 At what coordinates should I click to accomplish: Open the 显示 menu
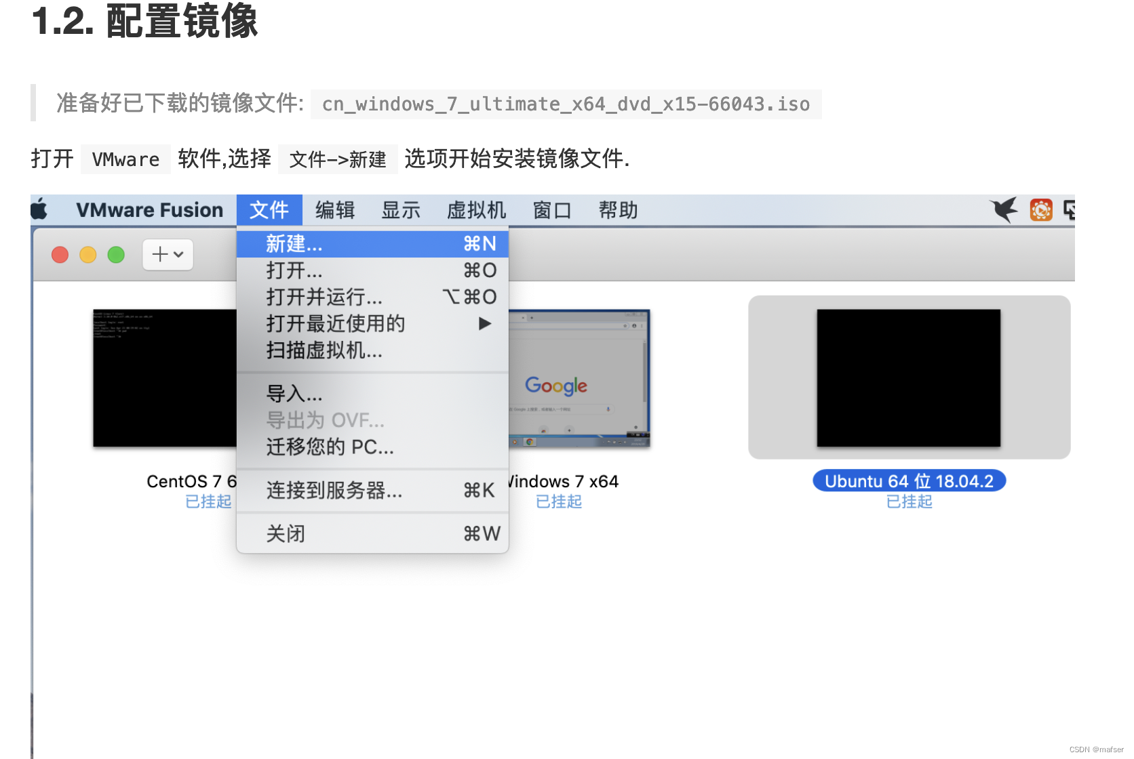[x=401, y=210]
